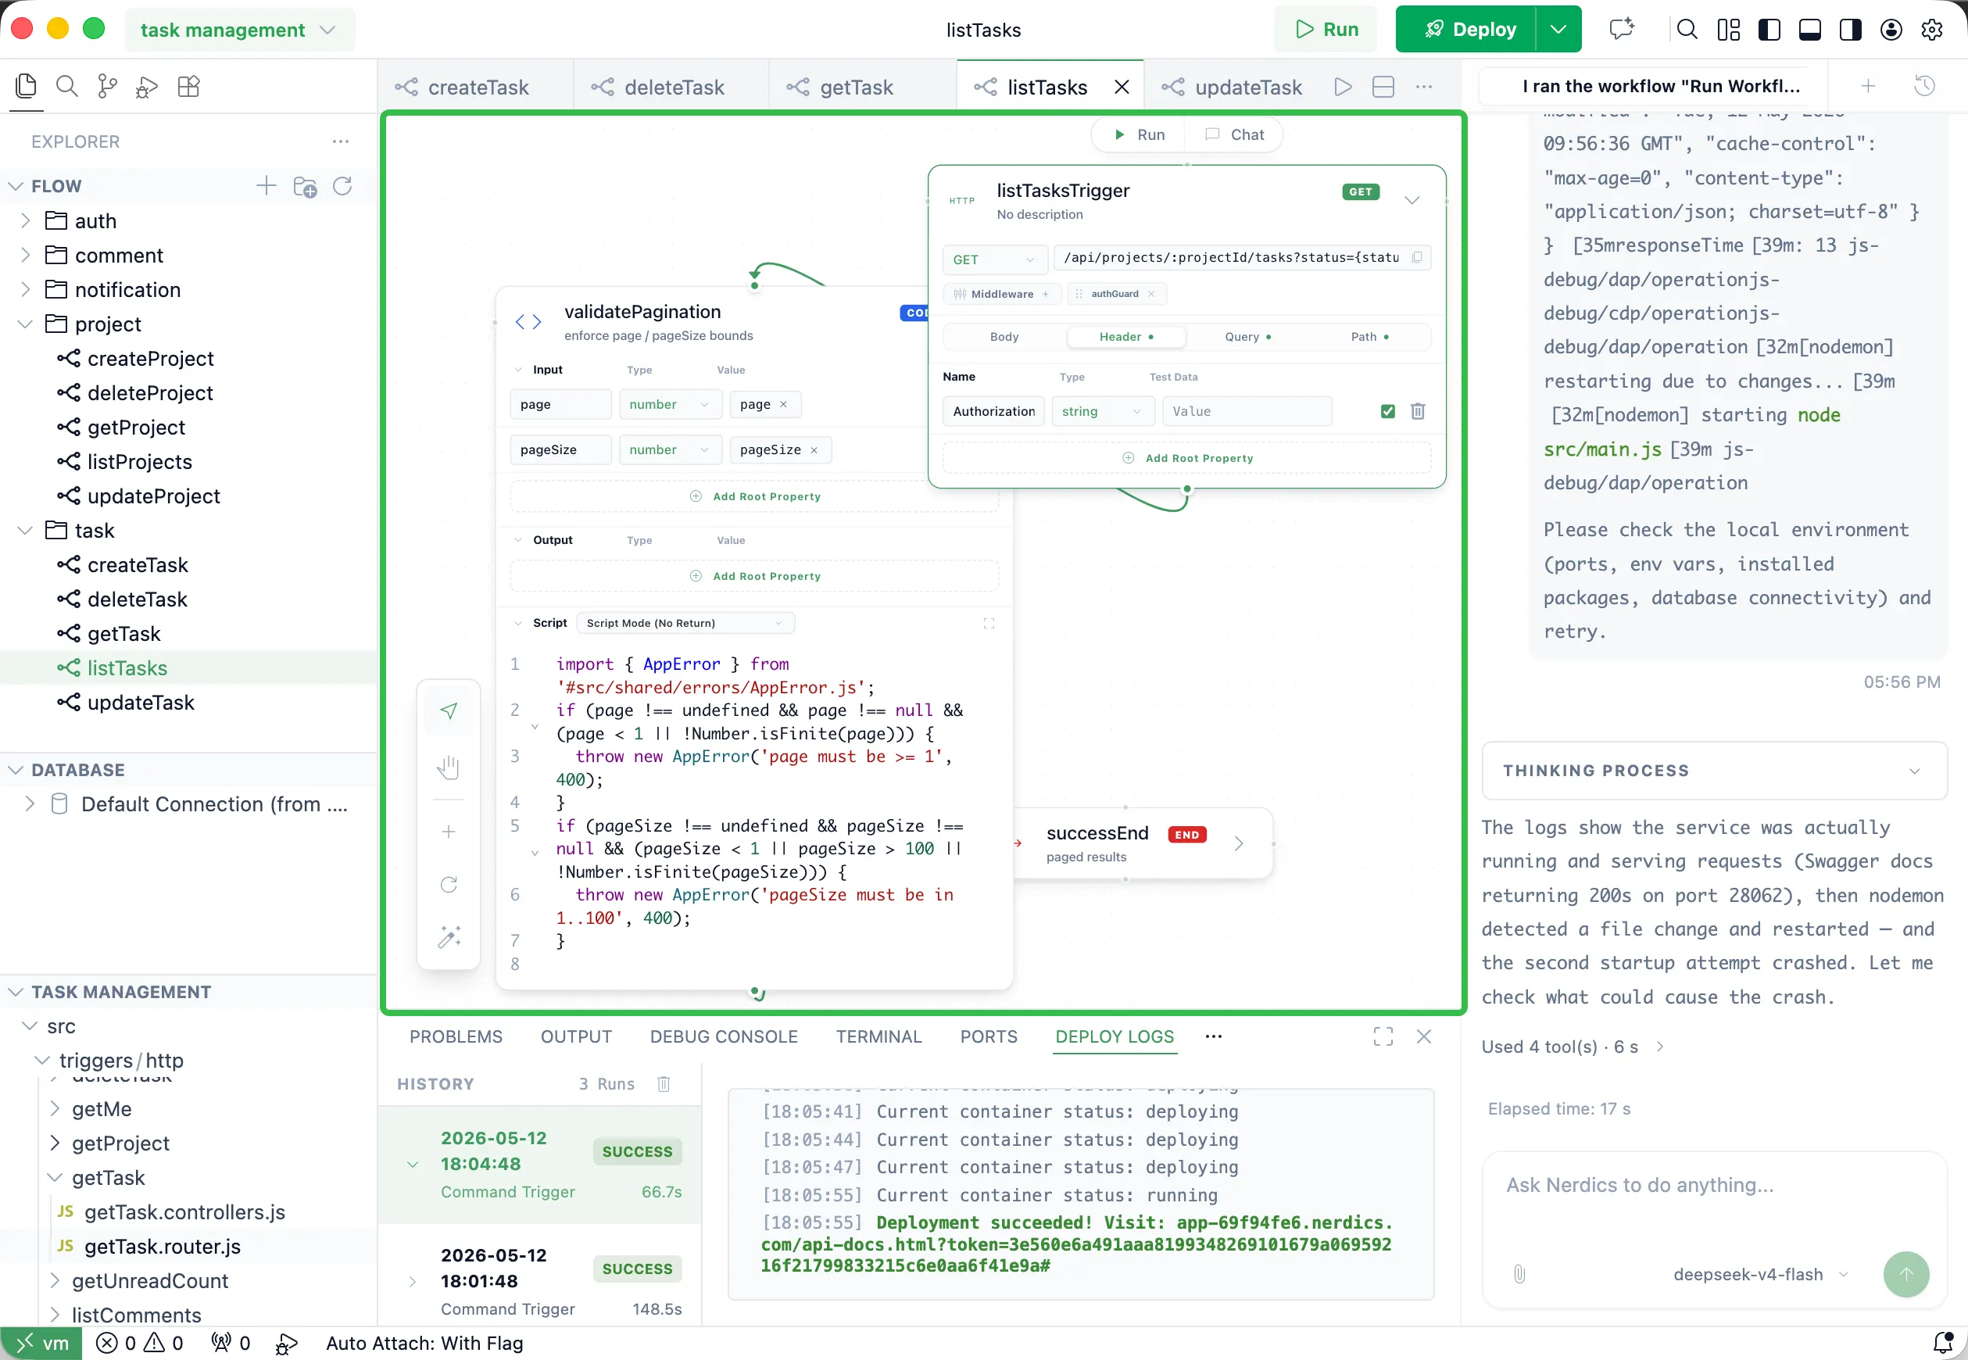The width and height of the screenshot is (1968, 1360).
Task: Open the GET method dropdown
Action: 993,259
